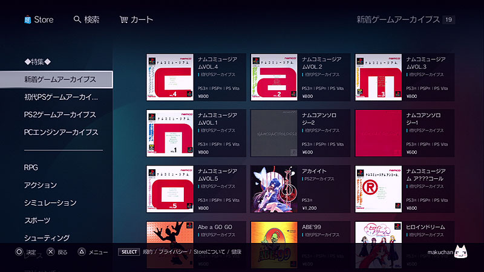Image resolution: width=484 pixels, height=272 pixels.
Task: Click the circle confirm button icon
Action: 19,252
